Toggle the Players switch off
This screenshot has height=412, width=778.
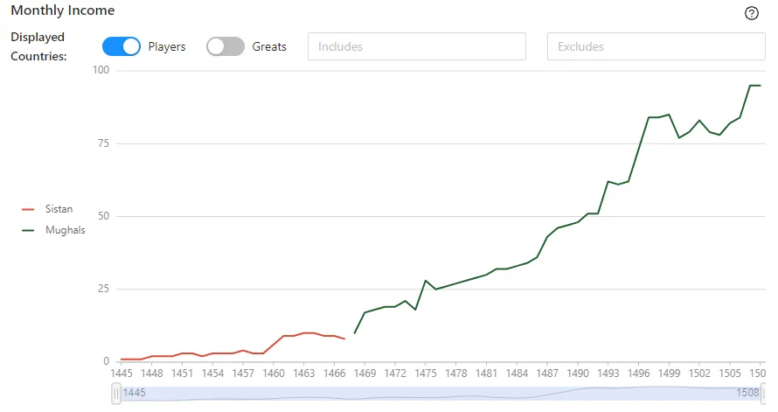tap(121, 46)
